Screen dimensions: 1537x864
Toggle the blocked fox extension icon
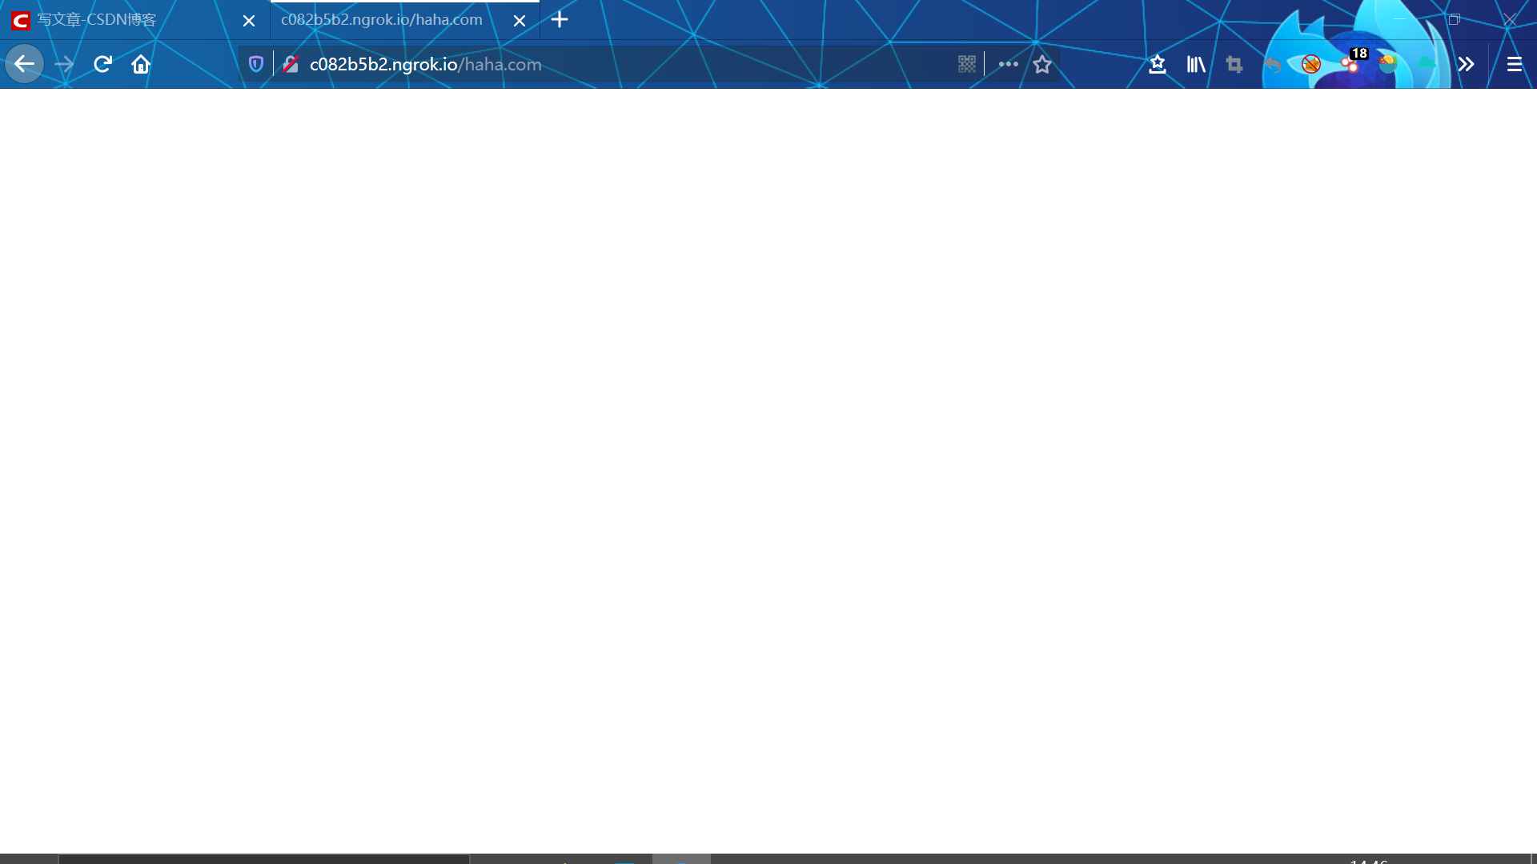[1310, 64]
